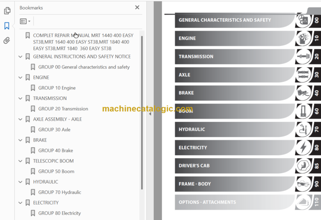Click the bookmark icon beside ENGINE
Viewport: 321px width, 220px height.
[x=28, y=78]
